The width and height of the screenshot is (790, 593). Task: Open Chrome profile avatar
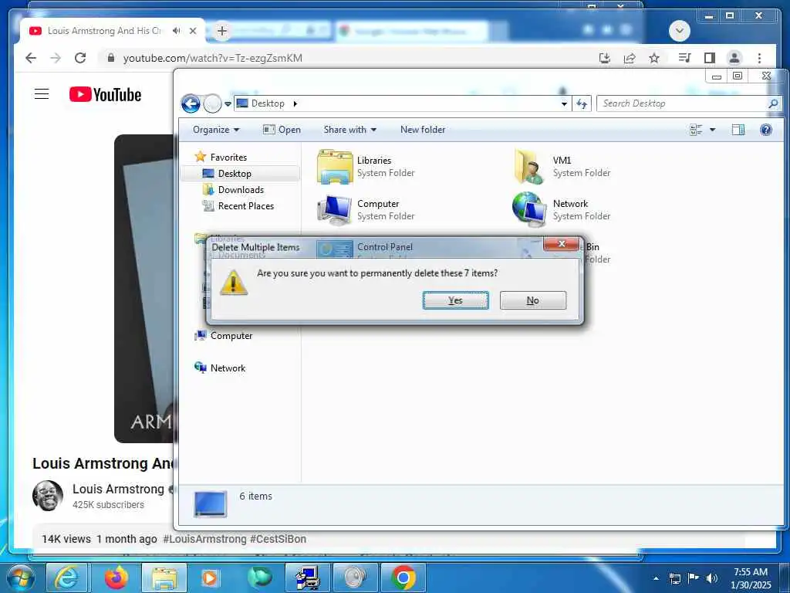734,58
